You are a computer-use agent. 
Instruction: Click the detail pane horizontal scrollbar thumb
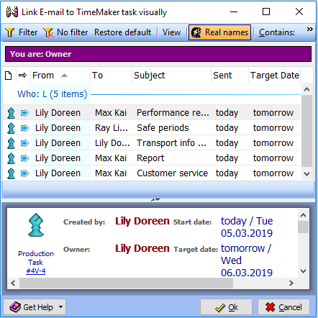(126, 283)
